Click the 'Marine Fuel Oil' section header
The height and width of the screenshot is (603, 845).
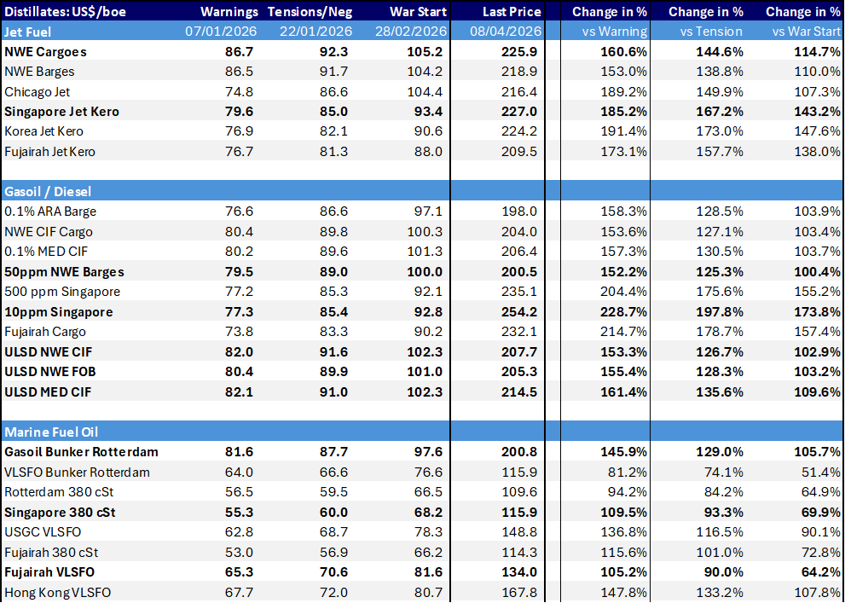[x=51, y=432]
